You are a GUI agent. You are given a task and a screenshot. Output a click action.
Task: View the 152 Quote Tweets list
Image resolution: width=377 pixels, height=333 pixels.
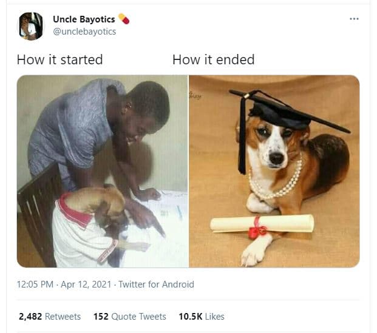point(129,317)
